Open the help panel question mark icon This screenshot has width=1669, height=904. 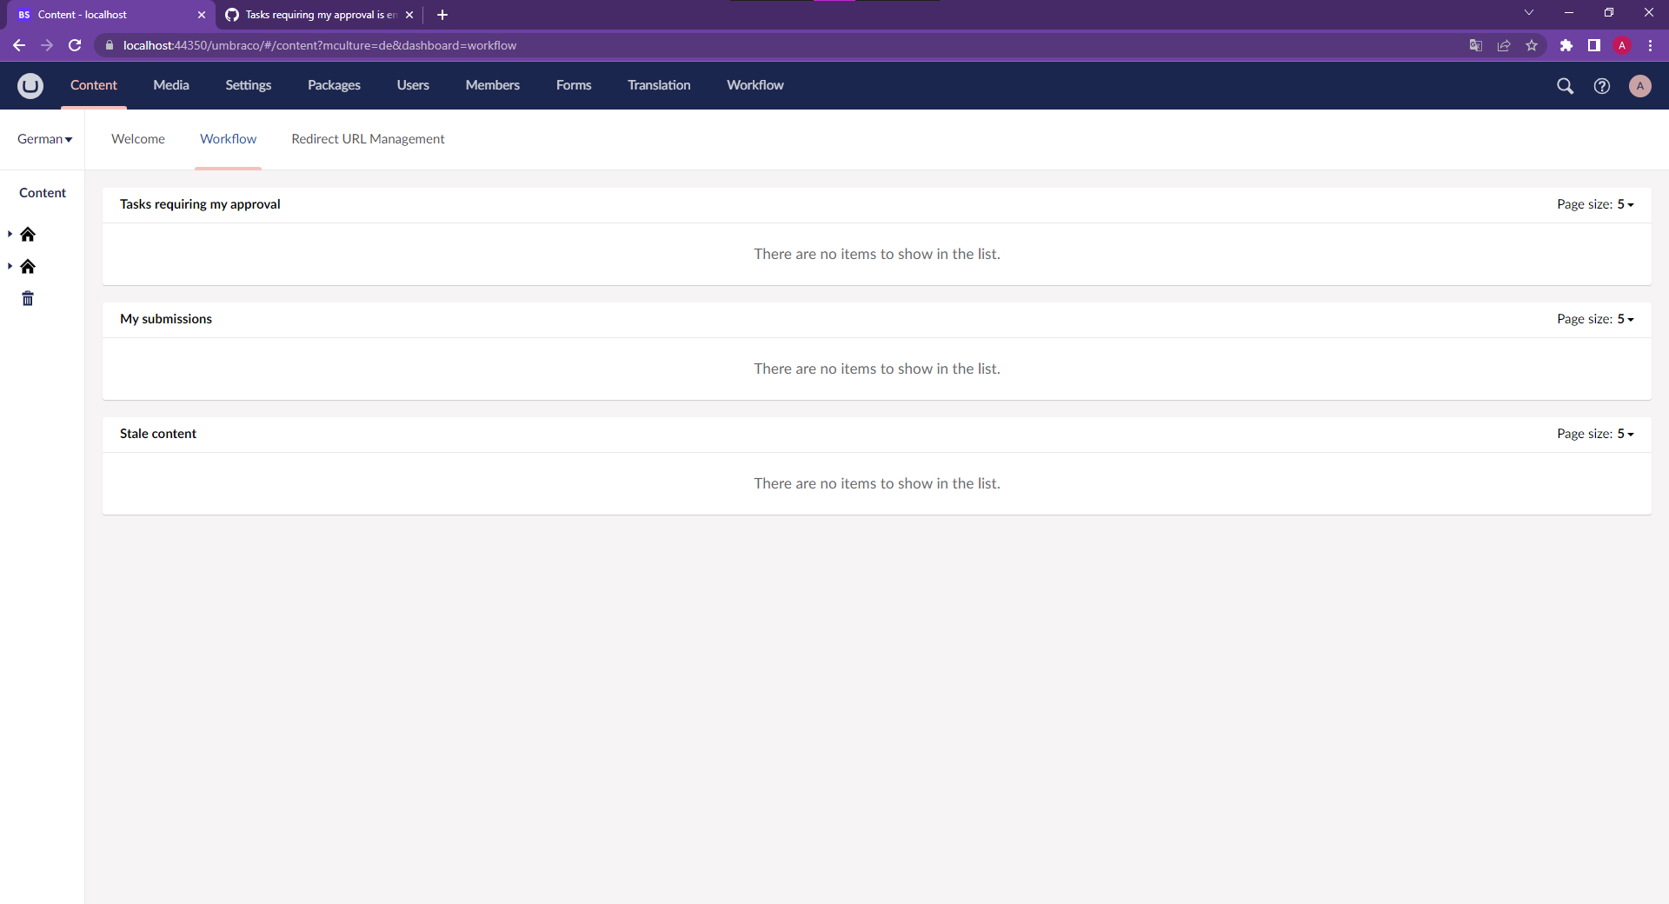point(1602,86)
